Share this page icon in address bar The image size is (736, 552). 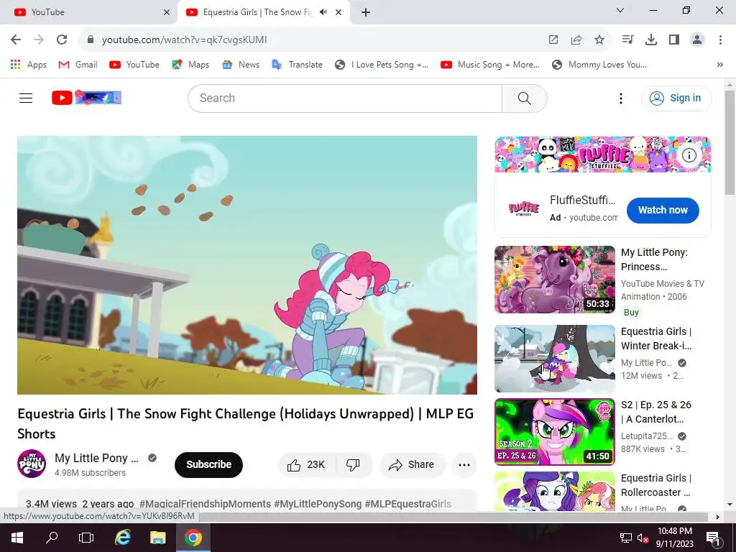[x=576, y=40]
